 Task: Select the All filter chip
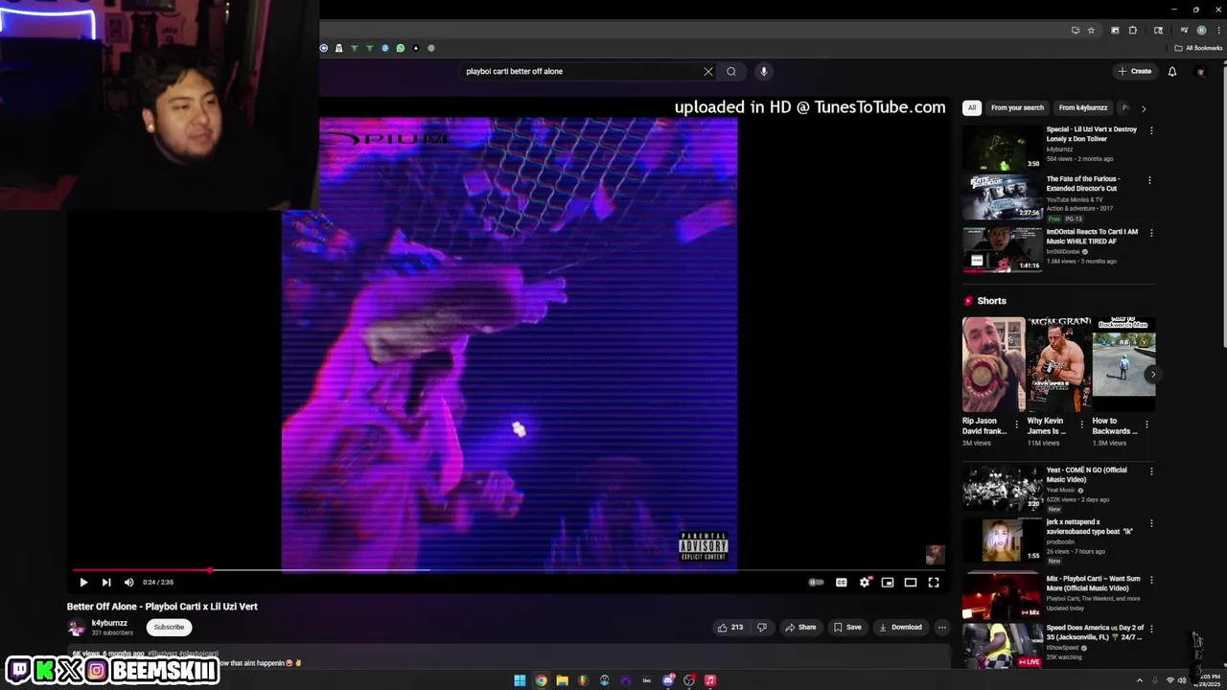tap(972, 107)
